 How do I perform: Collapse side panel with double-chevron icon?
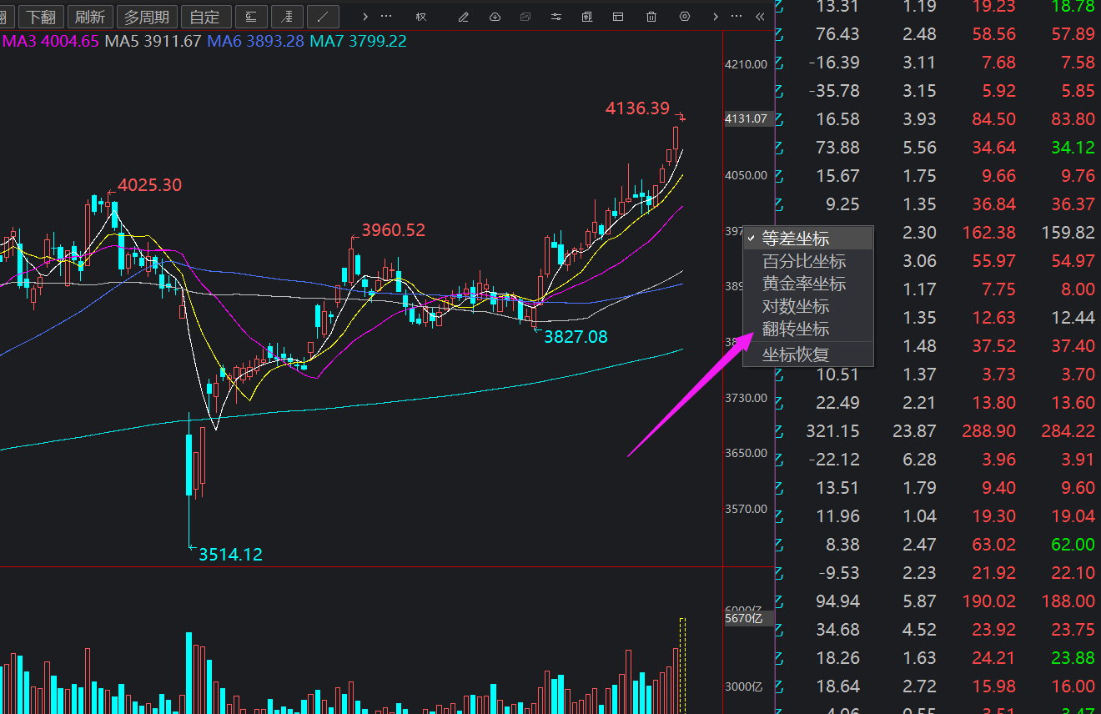pyautogui.click(x=760, y=17)
